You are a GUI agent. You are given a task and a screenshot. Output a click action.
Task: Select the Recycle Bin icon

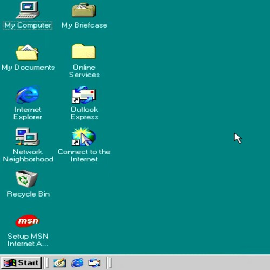coord(26,179)
